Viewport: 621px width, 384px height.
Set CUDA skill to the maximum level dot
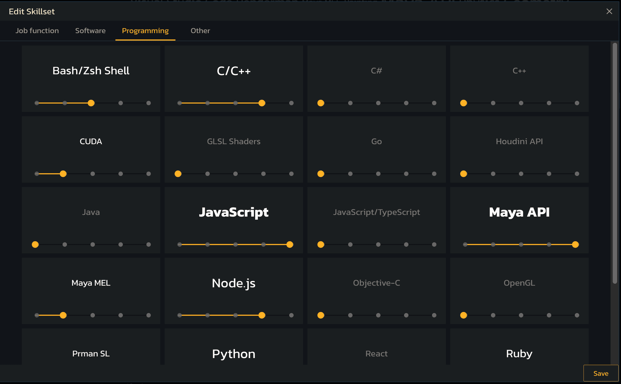coord(148,174)
